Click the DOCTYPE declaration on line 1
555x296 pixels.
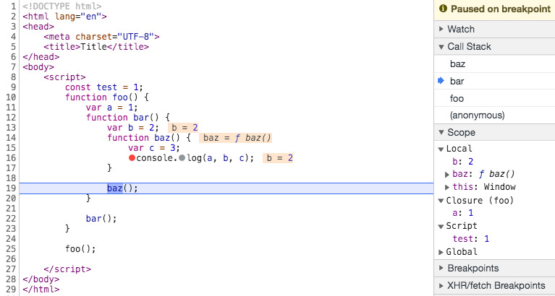(62, 6)
